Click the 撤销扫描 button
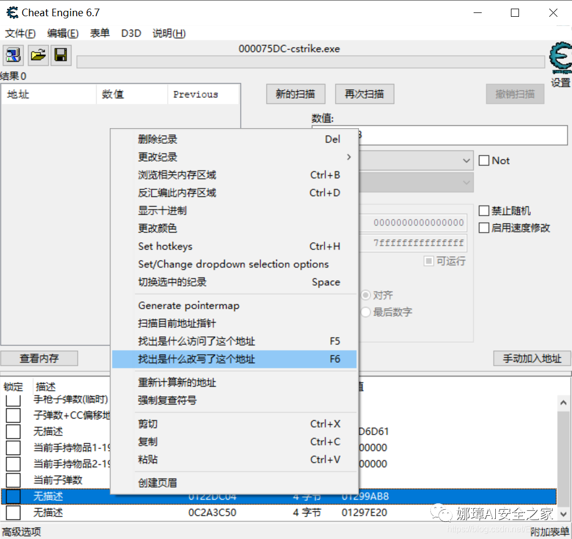572x539 pixels. (515, 94)
